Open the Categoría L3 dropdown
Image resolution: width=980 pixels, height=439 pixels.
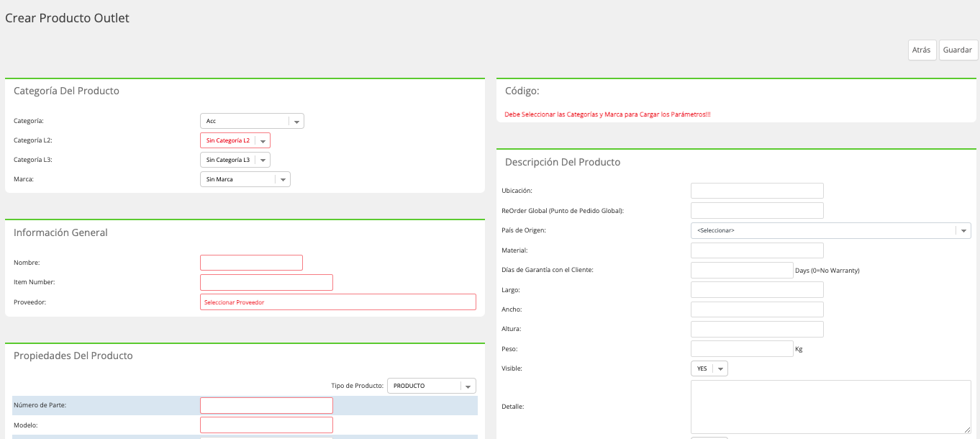[235, 160]
